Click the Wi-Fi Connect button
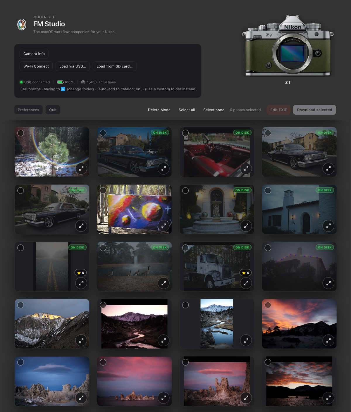 point(36,66)
